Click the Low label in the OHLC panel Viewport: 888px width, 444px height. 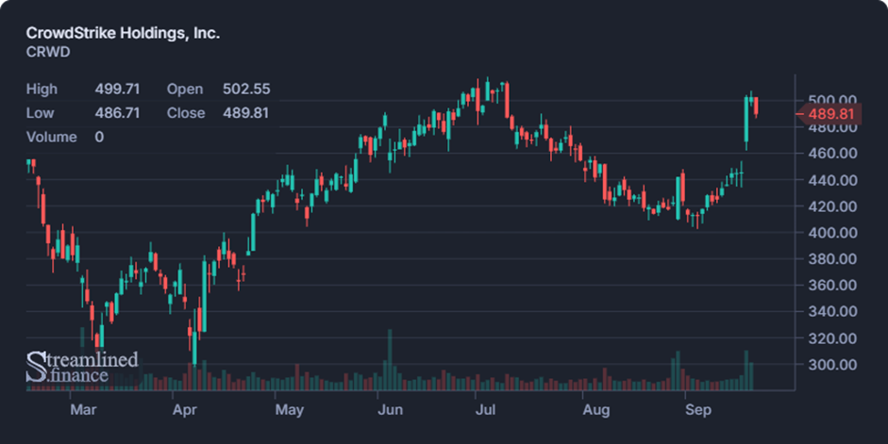click(41, 113)
